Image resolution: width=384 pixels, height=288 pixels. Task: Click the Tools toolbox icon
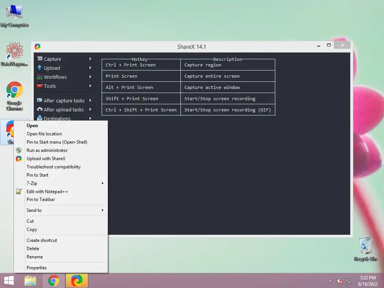(x=40, y=86)
